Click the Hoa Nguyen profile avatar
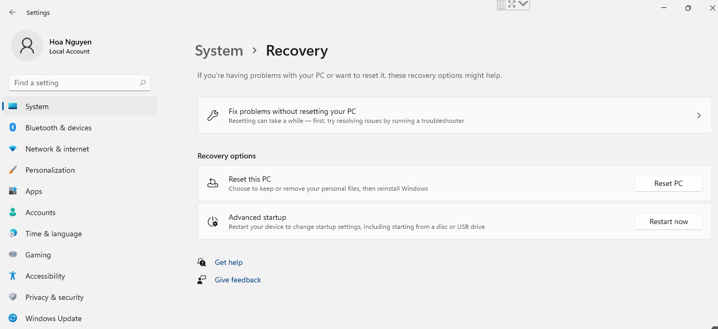The width and height of the screenshot is (718, 329). tap(27, 46)
